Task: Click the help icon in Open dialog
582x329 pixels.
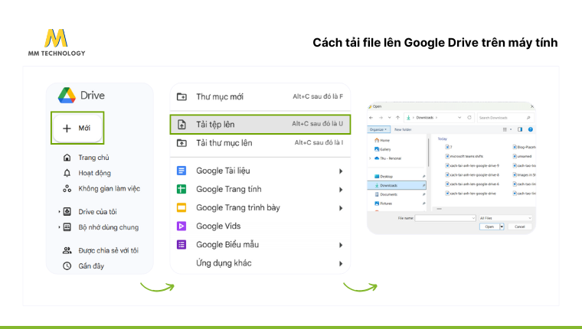Action: point(531,129)
